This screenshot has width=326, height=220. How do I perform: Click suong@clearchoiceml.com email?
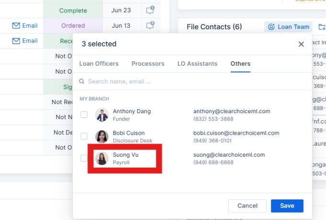[x=229, y=155]
